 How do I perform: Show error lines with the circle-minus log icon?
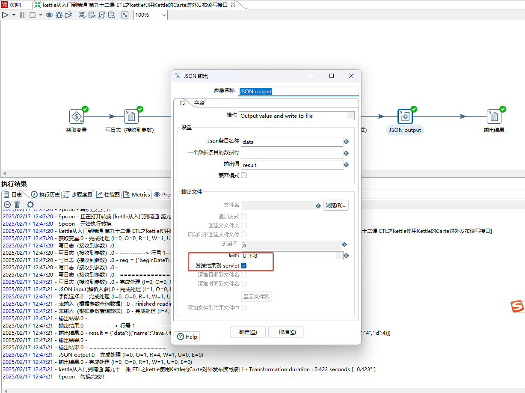click(7, 205)
